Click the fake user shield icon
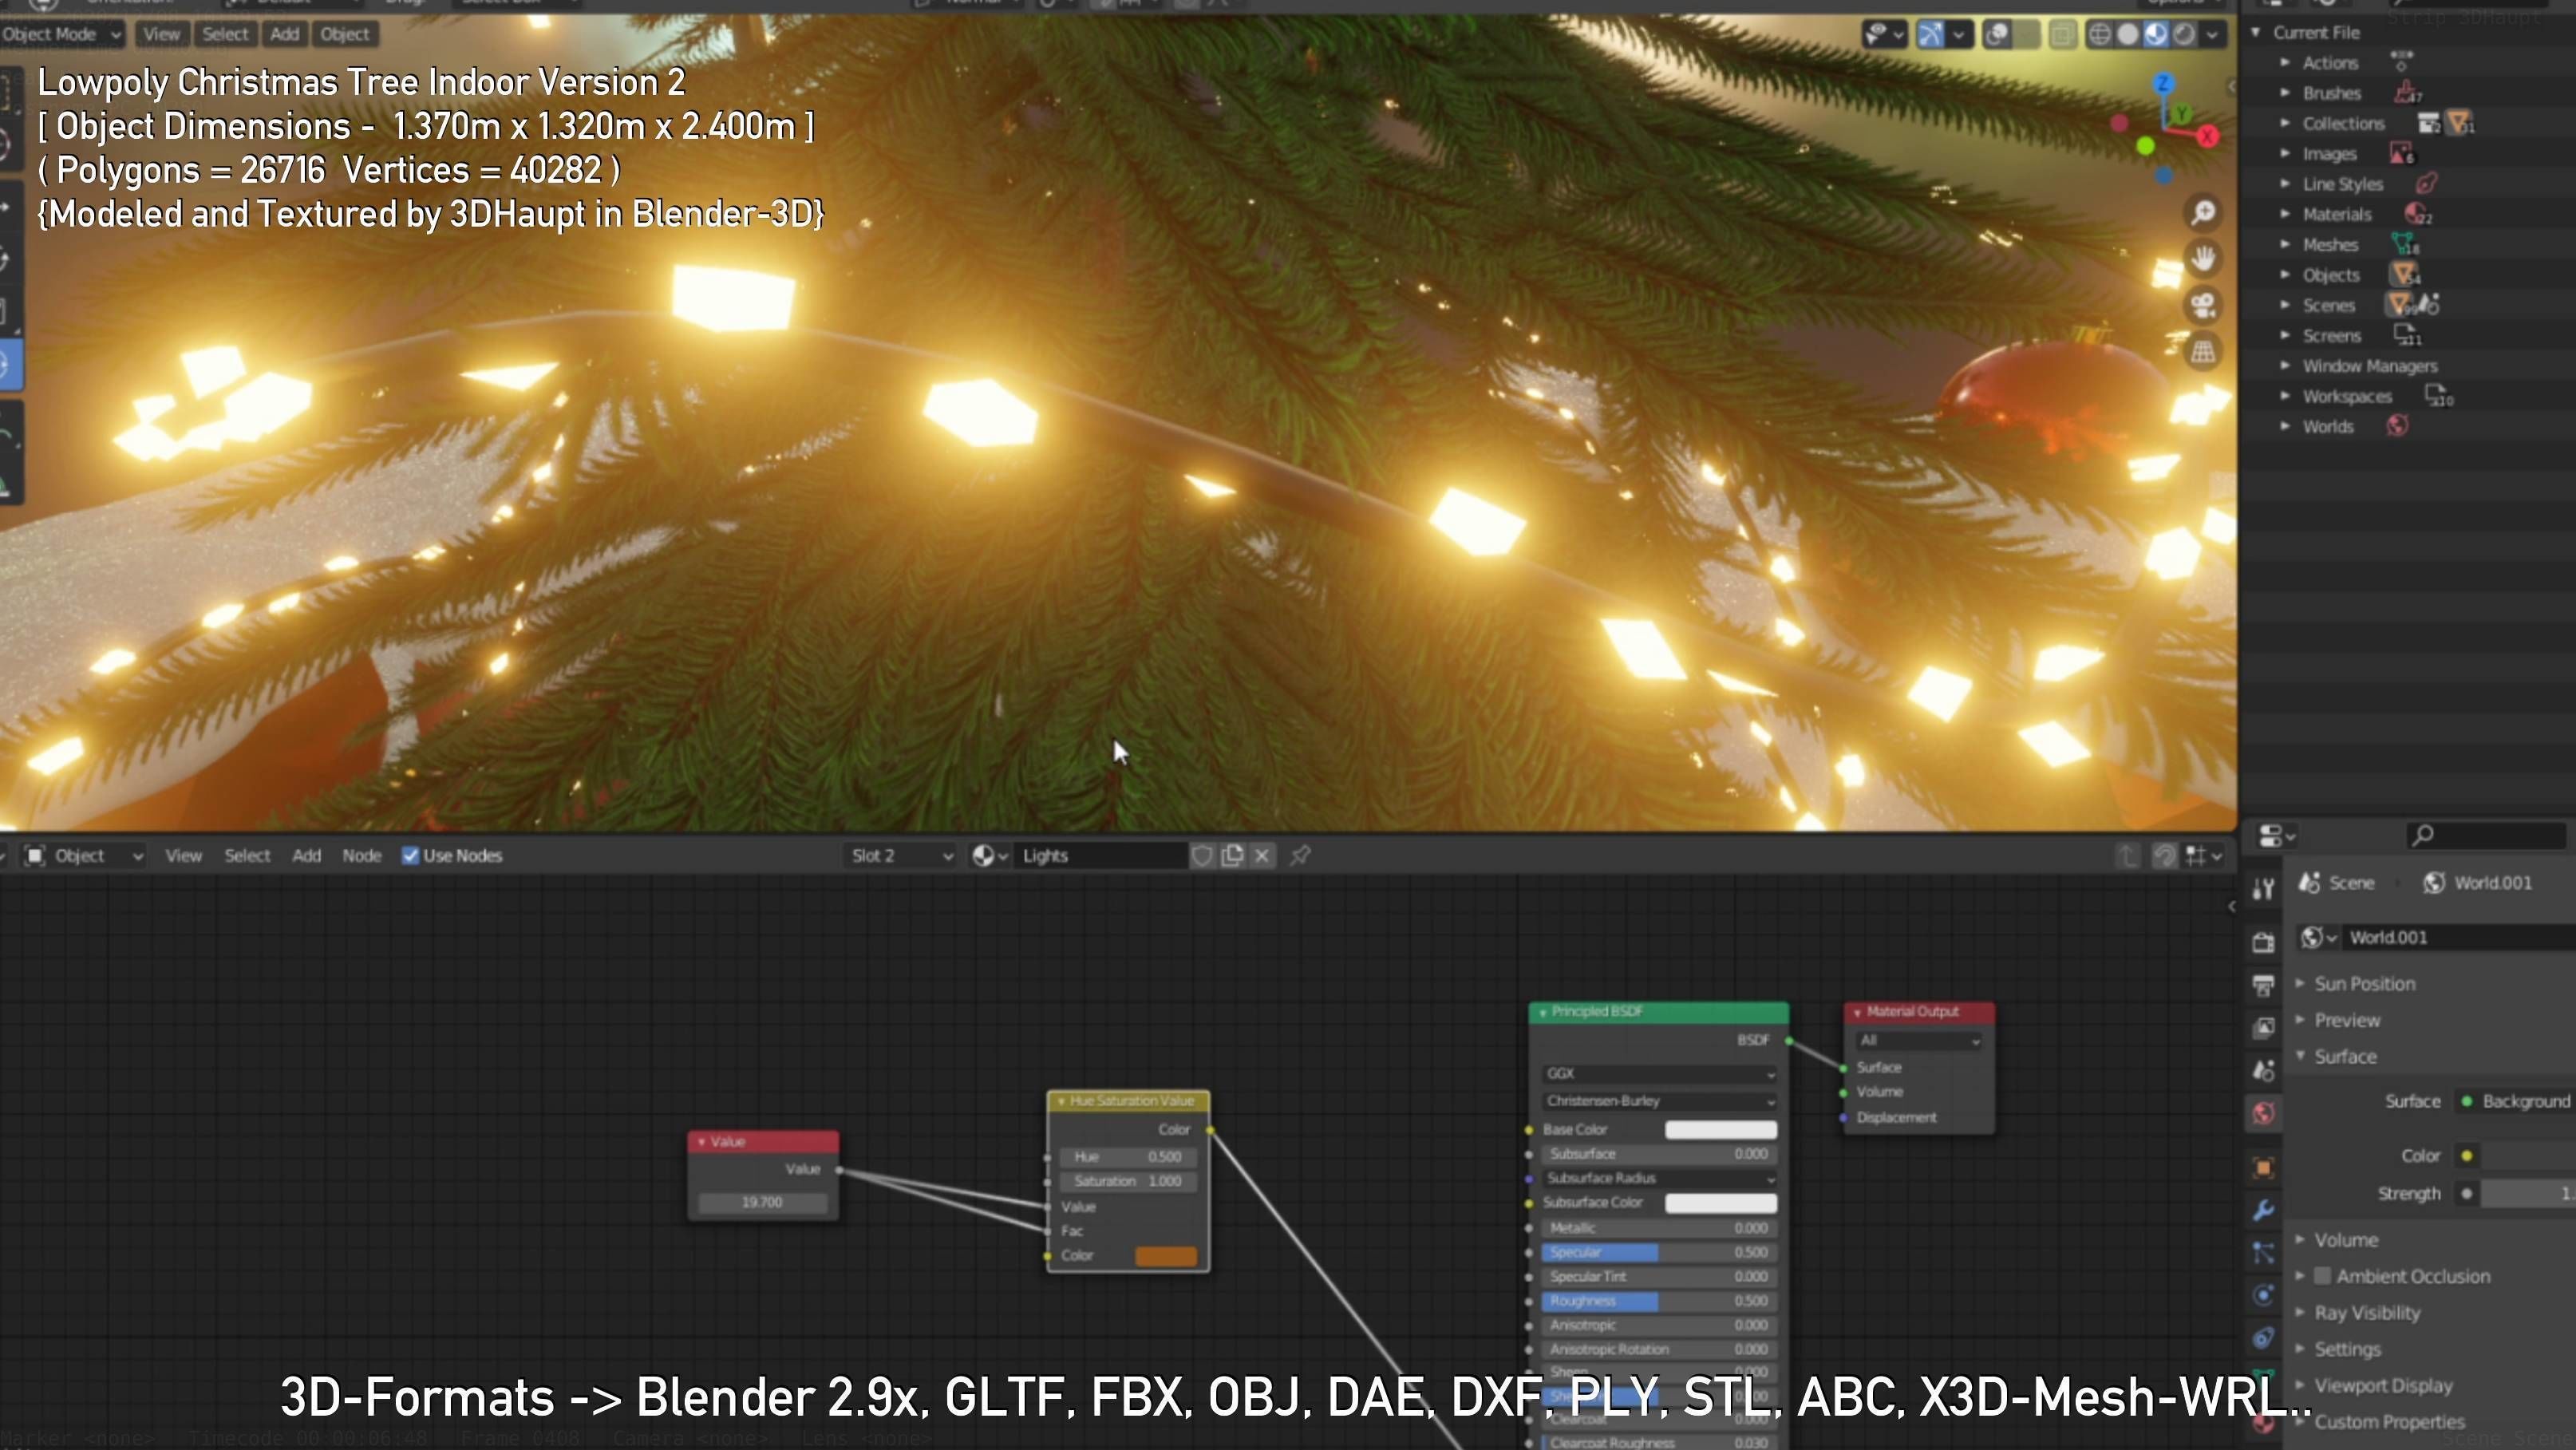Viewport: 2576px width, 1450px height. point(1202,855)
